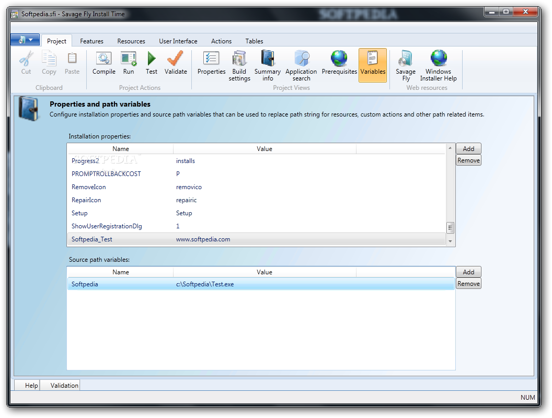Click the repairic value cell
Viewport: 552px width, 418px height.
[186, 200]
